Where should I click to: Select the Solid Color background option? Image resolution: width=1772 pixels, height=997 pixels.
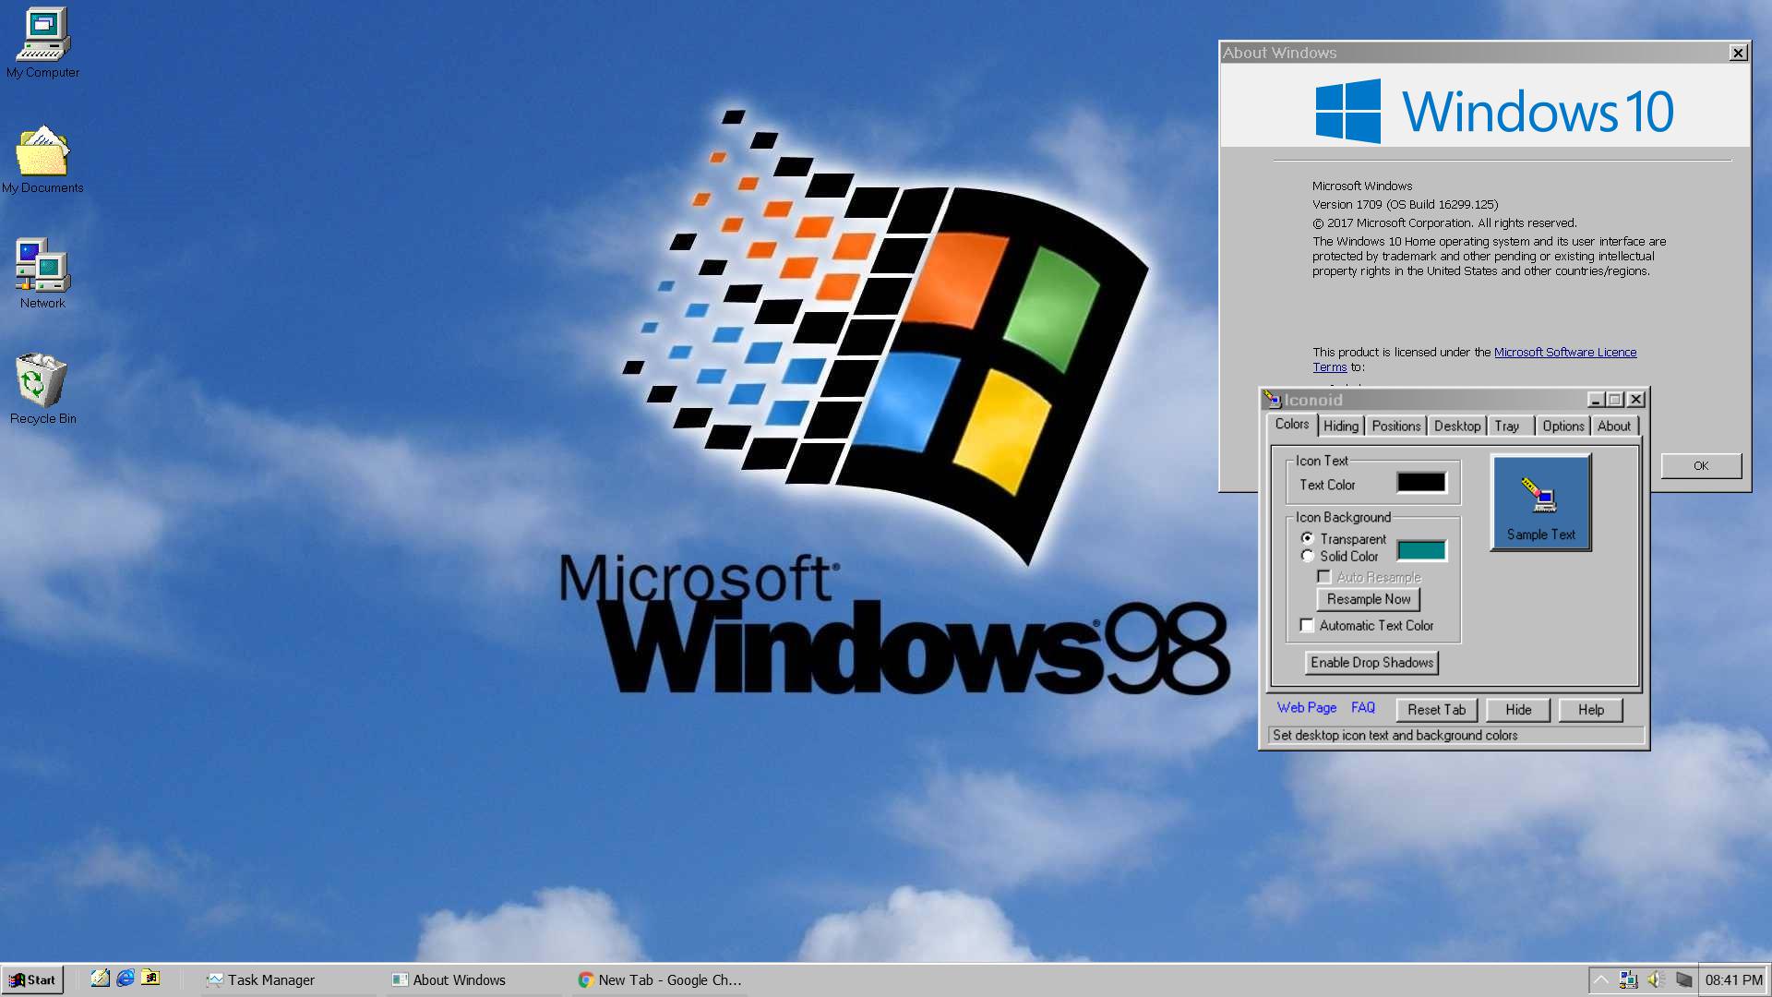coord(1307,555)
